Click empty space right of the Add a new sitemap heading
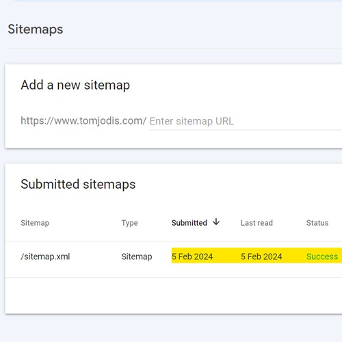This screenshot has height=342, width=342. coord(236,85)
